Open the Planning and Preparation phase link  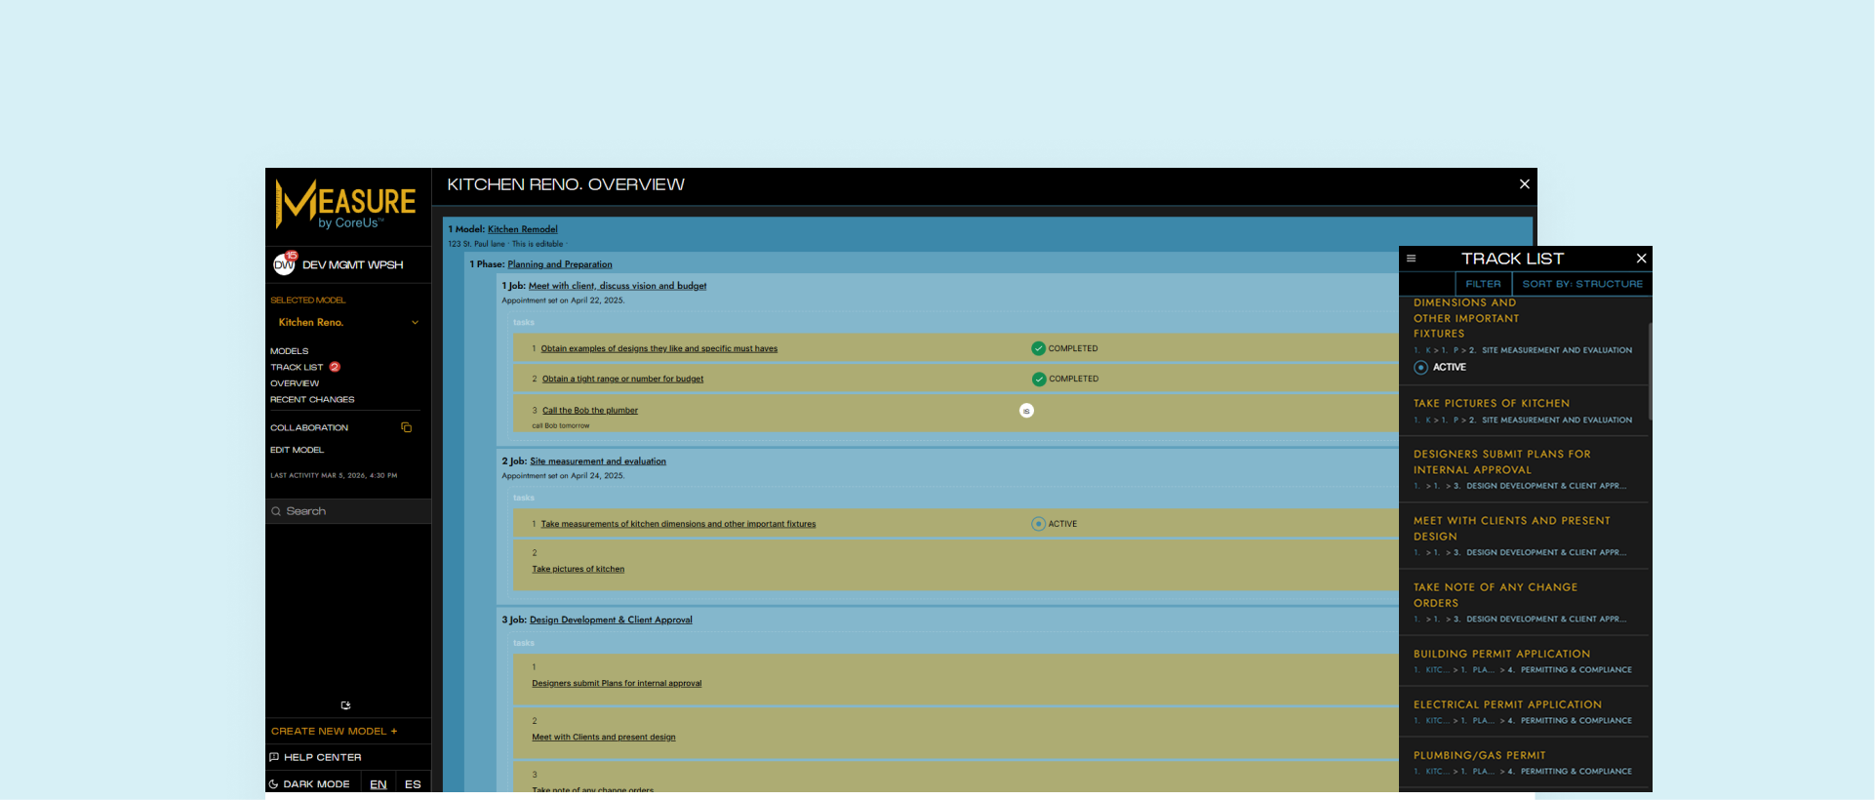coord(559,264)
